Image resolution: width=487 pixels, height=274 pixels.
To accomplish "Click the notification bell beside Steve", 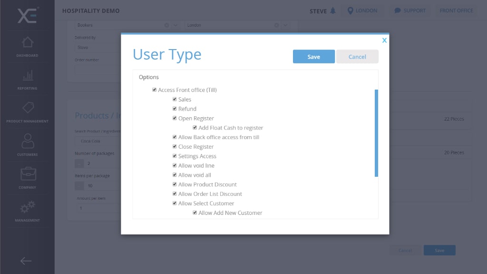I will (333, 11).
